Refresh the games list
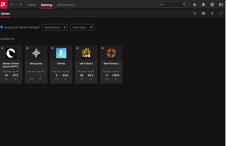The height and width of the screenshot is (146, 226). tap(212, 14)
